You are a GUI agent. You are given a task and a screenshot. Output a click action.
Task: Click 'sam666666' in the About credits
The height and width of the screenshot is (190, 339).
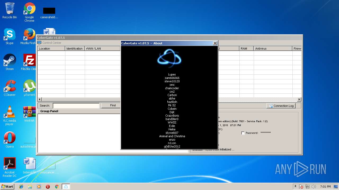tap(172, 78)
